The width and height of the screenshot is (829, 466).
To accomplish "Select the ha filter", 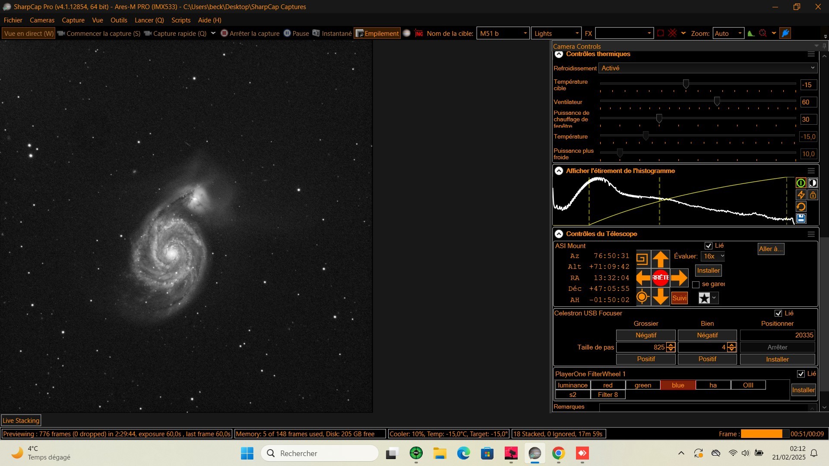I will click(x=713, y=385).
